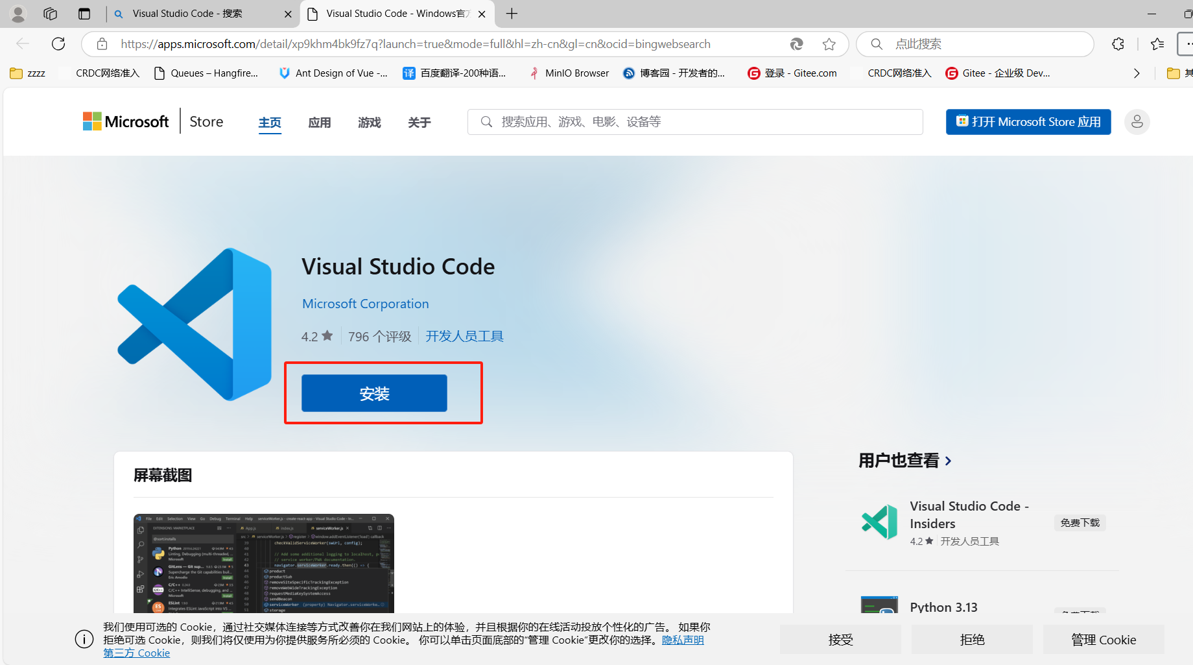Open the Queues – Hangfire bookmark
The image size is (1193, 665).
coord(206,73)
